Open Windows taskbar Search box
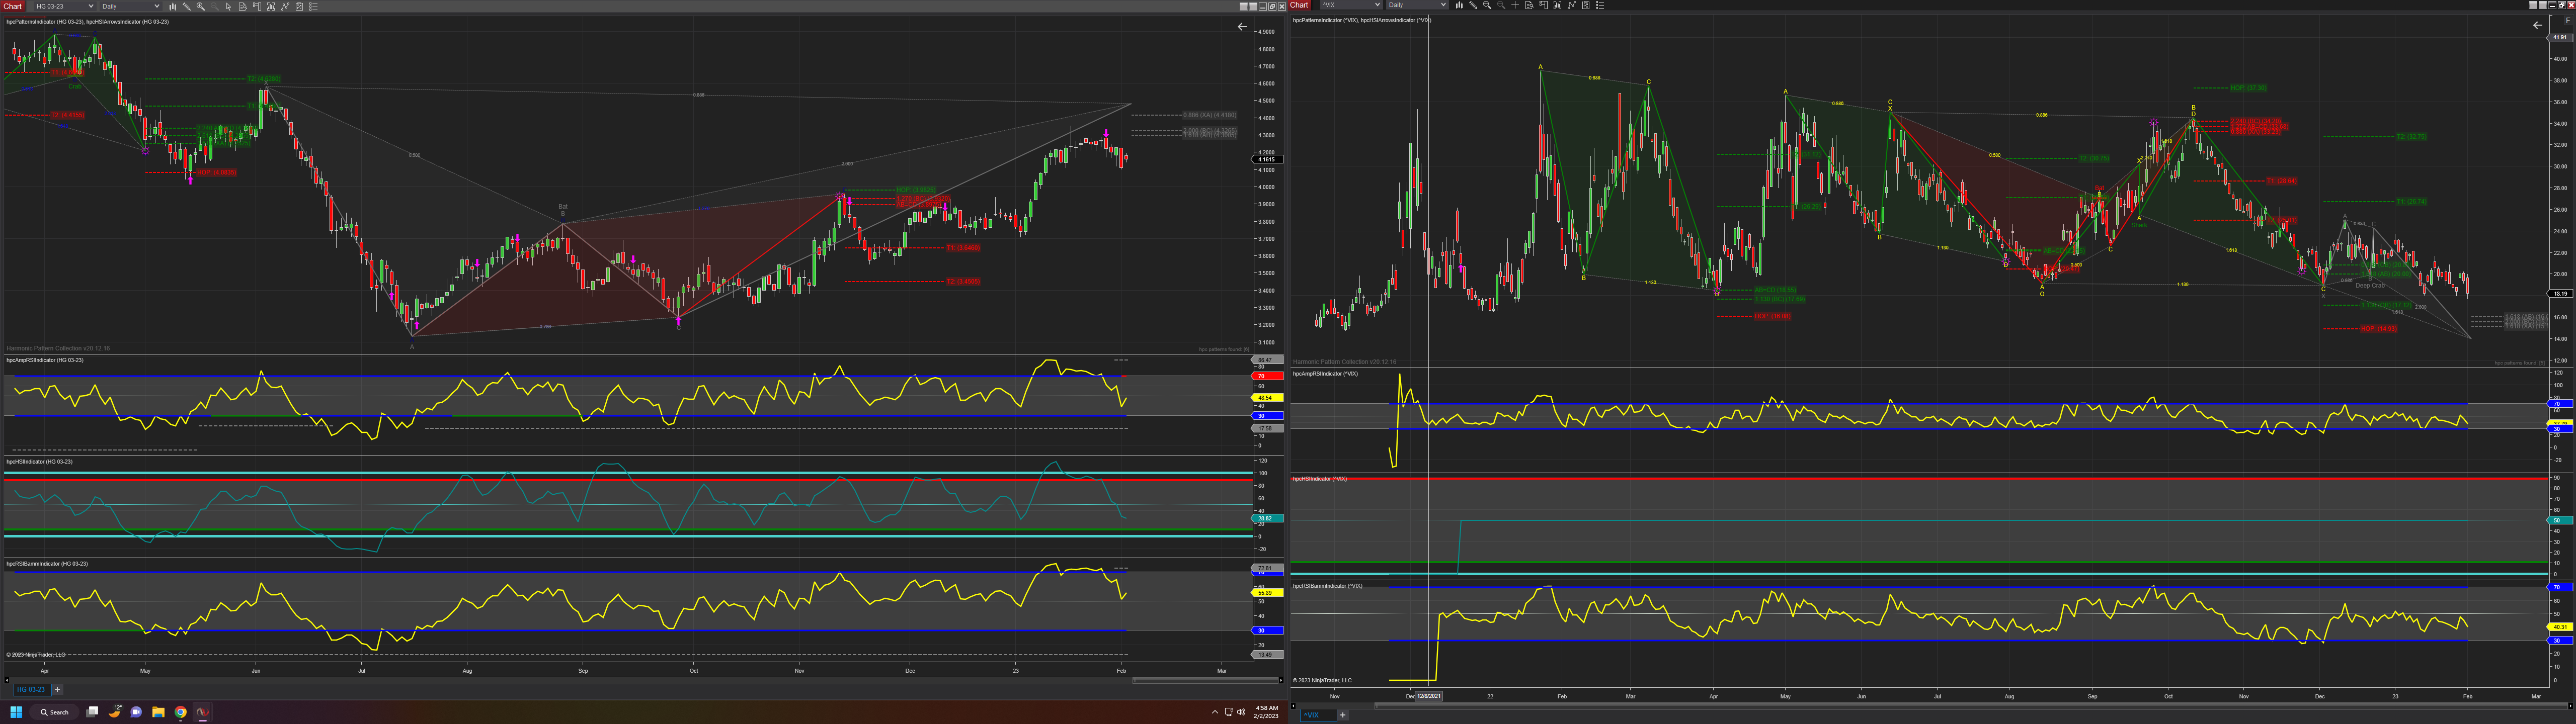 point(55,712)
